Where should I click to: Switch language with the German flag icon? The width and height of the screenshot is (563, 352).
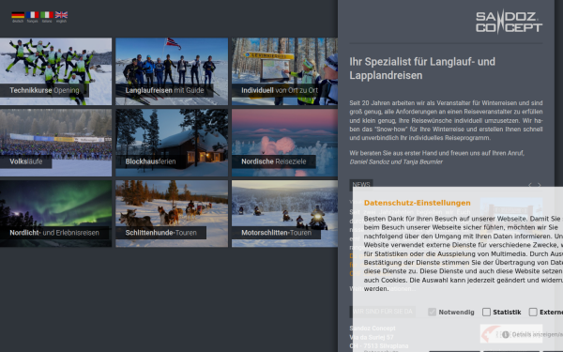pyautogui.click(x=18, y=15)
